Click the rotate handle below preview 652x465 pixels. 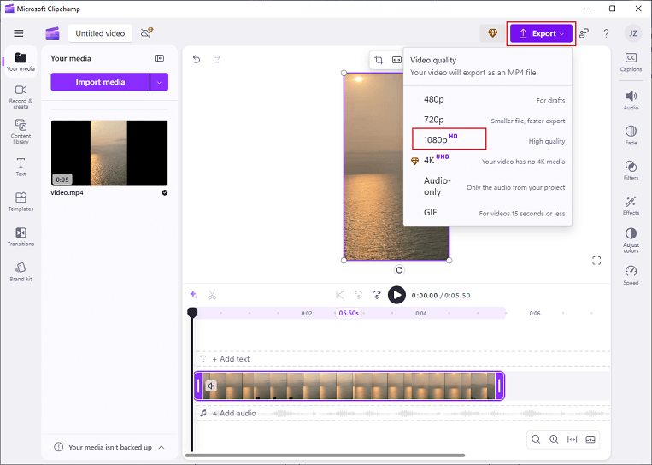[399, 270]
